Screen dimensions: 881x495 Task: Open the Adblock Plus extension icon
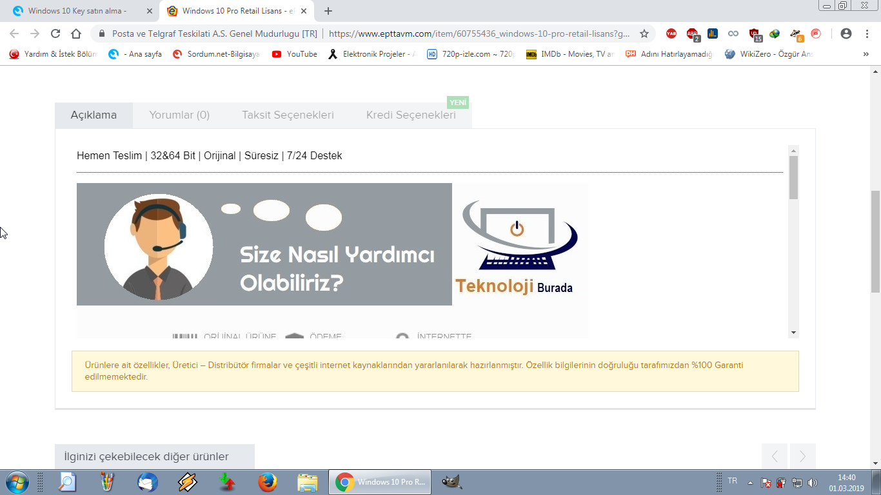693,34
